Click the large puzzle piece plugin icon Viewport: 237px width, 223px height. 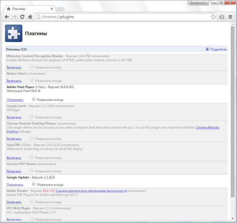(14, 33)
